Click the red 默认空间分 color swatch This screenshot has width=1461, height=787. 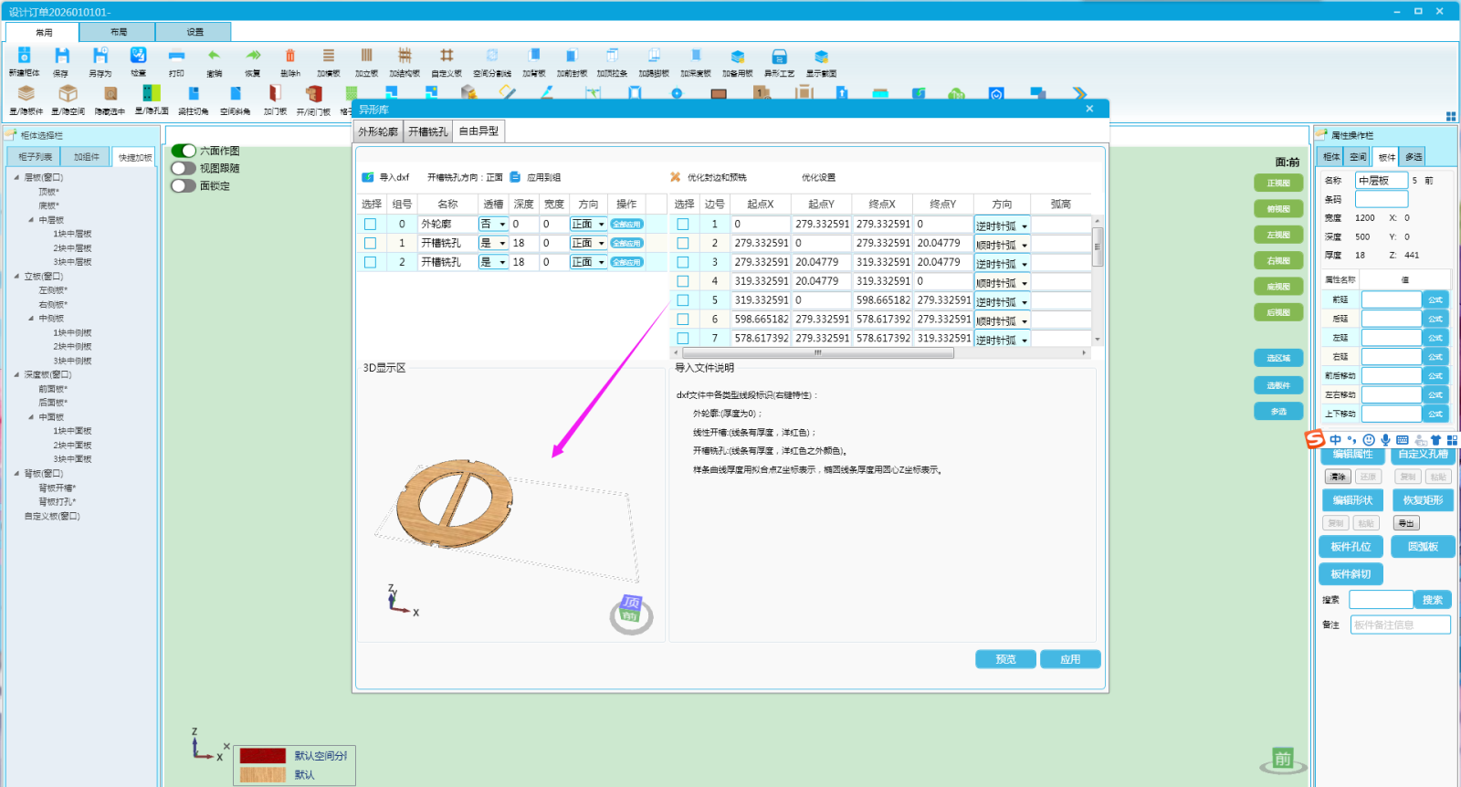click(263, 756)
